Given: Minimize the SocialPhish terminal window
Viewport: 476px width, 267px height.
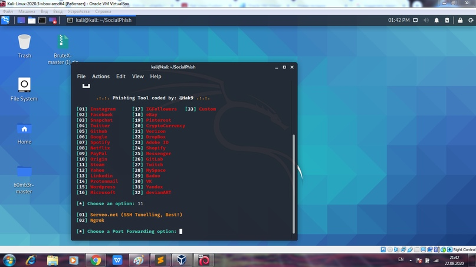Looking at the screenshot, I should coord(277,67).
